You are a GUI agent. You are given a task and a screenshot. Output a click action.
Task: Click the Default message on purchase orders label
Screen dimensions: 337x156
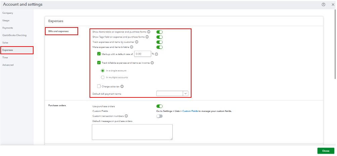112,121
